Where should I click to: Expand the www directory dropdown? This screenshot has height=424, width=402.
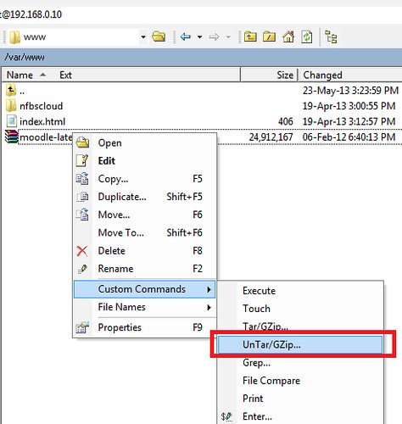[143, 37]
